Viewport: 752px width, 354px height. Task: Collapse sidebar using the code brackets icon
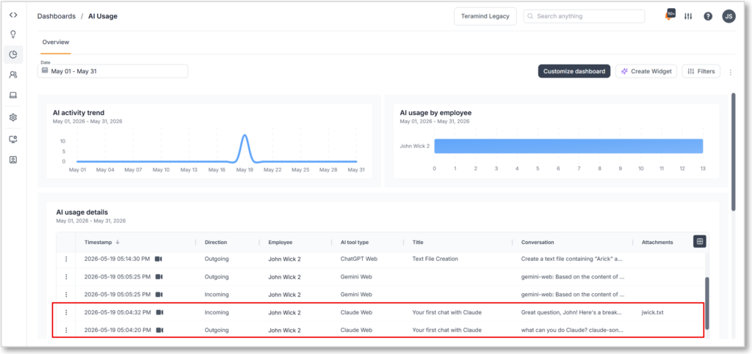pos(13,15)
